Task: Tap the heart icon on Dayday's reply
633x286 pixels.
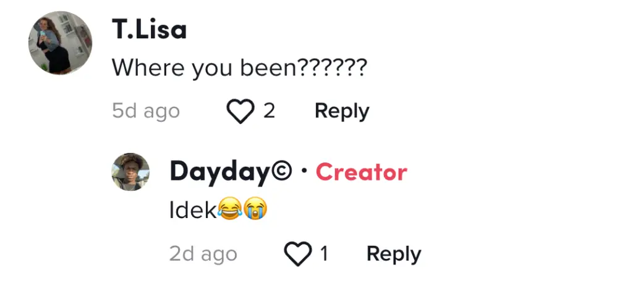Action: [x=297, y=254]
